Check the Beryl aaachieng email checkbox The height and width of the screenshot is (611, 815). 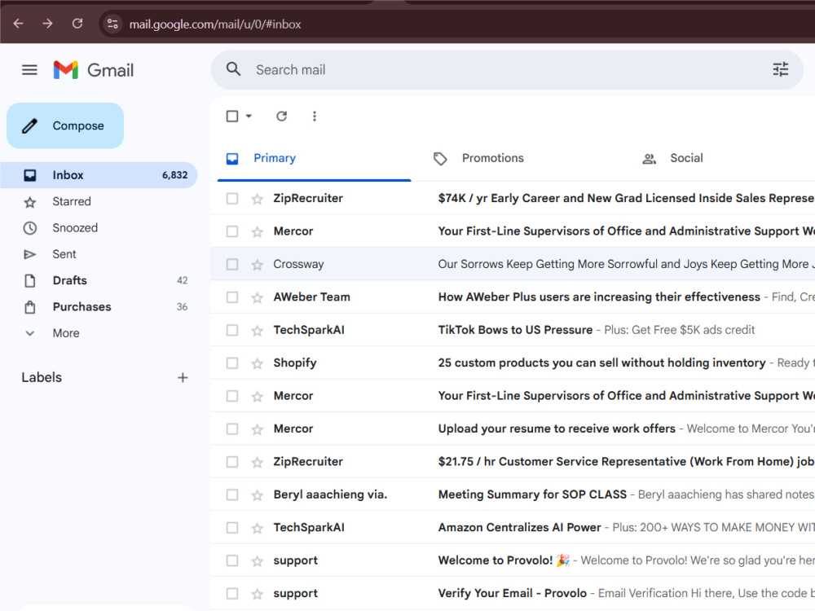[x=232, y=495]
